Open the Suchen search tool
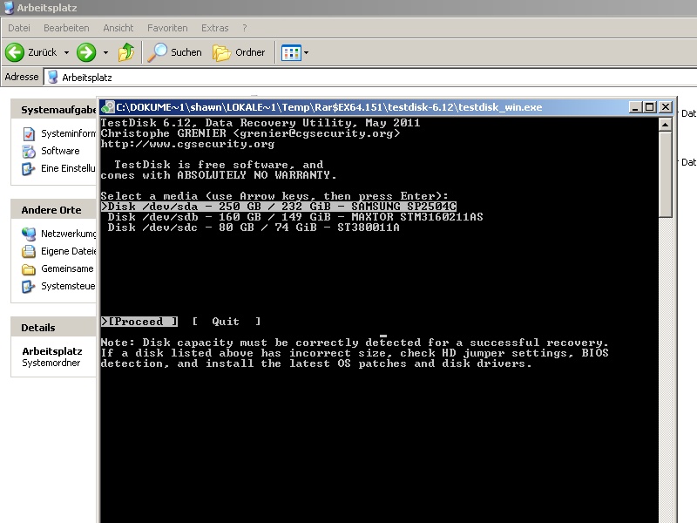The width and height of the screenshot is (697, 523). coord(175,52)
